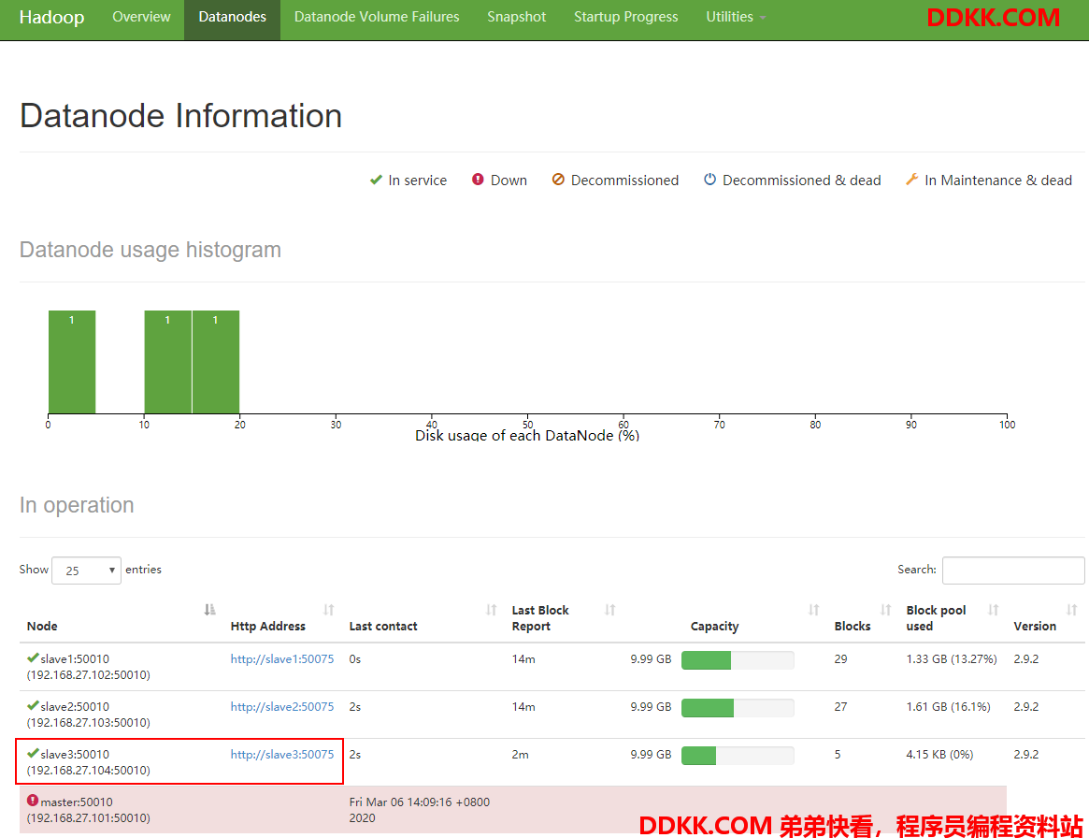The image size is (1089, 838).
Task: Focus the Search input field
Action: (x=1012, y=571)
